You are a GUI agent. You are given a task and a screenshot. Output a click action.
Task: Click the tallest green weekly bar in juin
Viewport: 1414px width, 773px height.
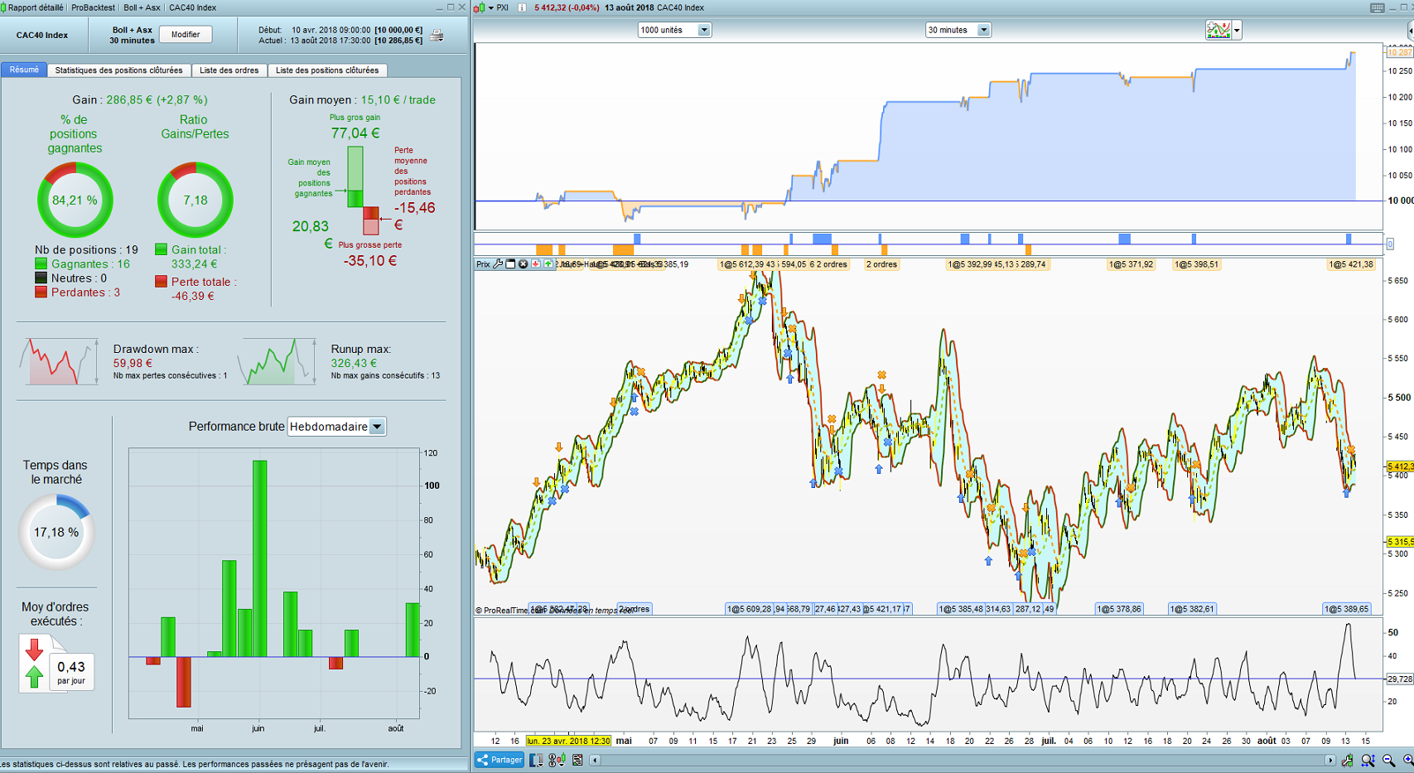point(259,558)
